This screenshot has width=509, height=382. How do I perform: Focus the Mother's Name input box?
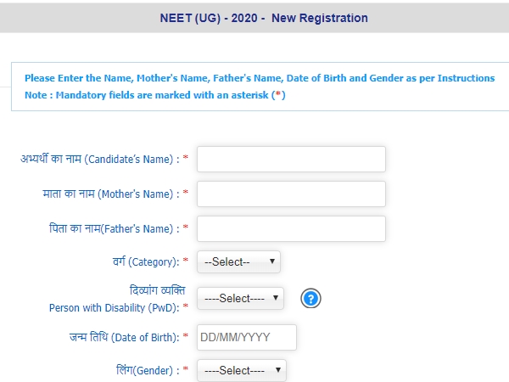coord(291,194)
